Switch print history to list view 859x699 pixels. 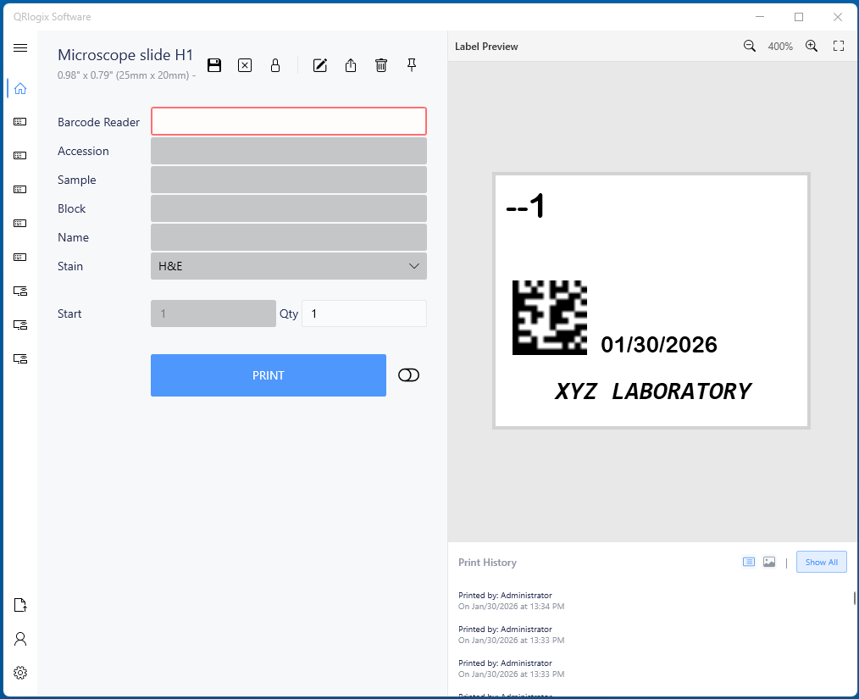coord(749,562)
